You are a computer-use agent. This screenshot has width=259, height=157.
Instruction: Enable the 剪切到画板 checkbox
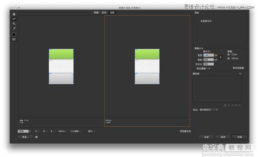click(231, 68)
